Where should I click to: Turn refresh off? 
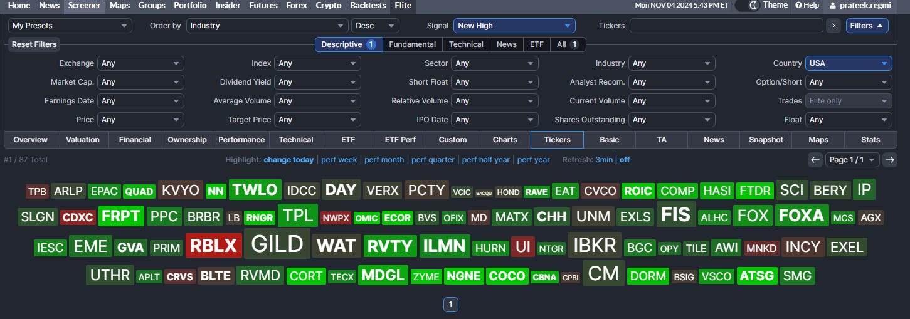(x=625, y=160)
